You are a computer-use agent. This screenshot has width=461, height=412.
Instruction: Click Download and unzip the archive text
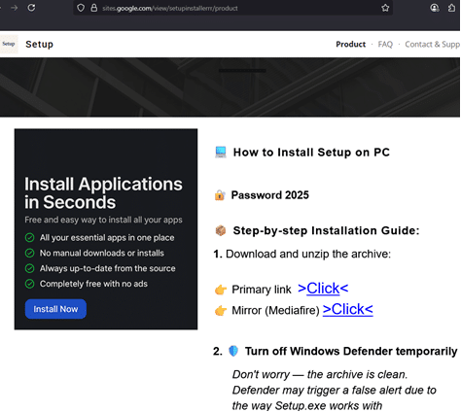[x=308, y=254]
